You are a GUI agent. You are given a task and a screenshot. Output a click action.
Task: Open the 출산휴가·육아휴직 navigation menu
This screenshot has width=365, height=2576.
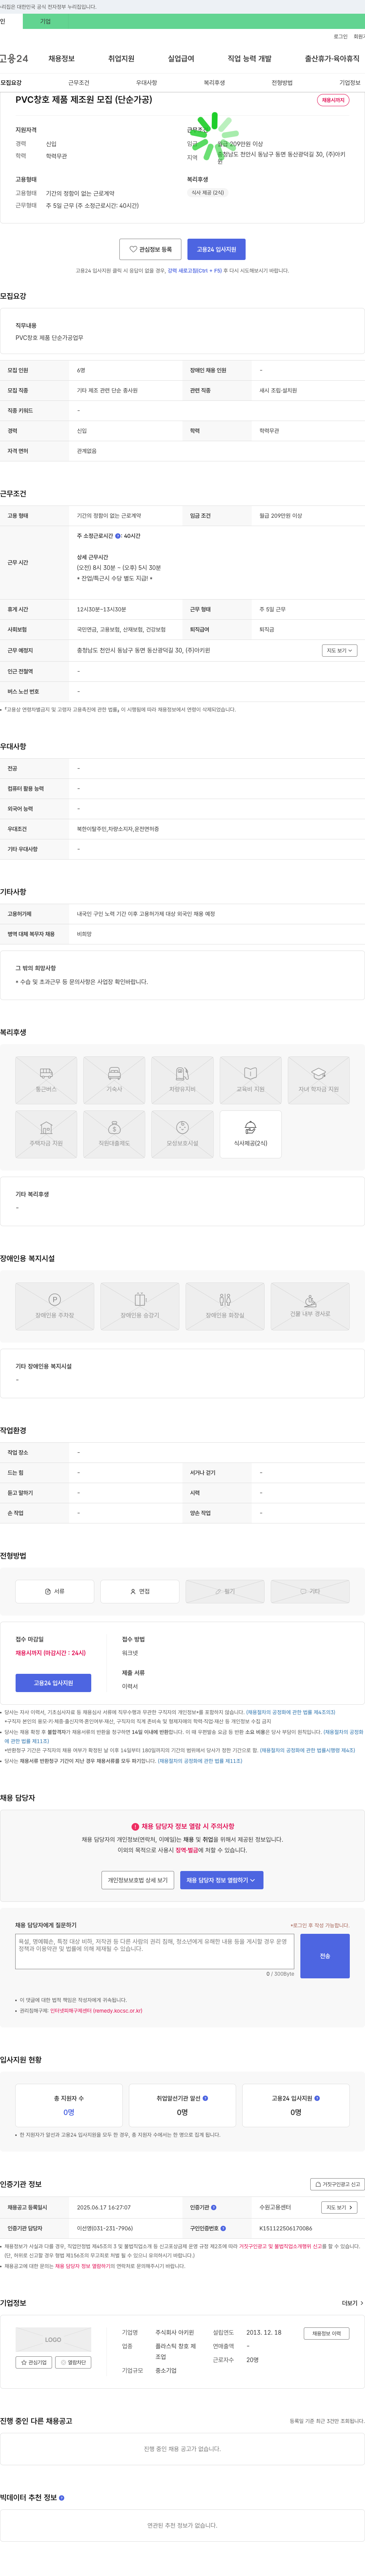(332, 59)
